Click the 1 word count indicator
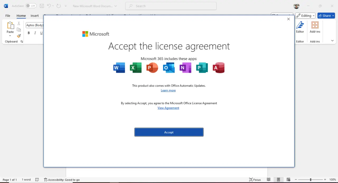The image size is (338, 183). pos(26,180)
